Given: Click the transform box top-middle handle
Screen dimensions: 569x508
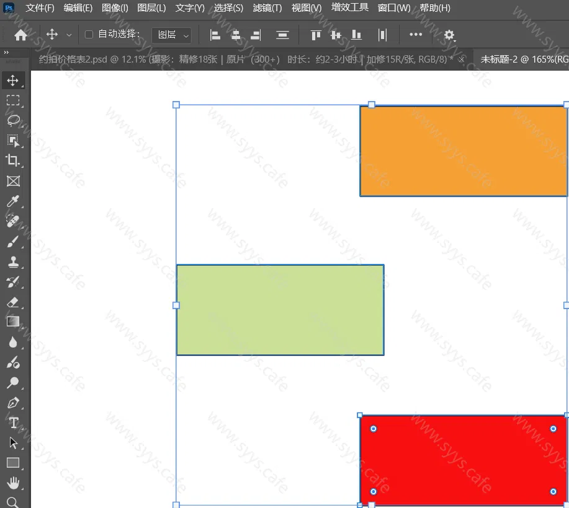Looking at the screenshot, I should click(x=371, y=105).
